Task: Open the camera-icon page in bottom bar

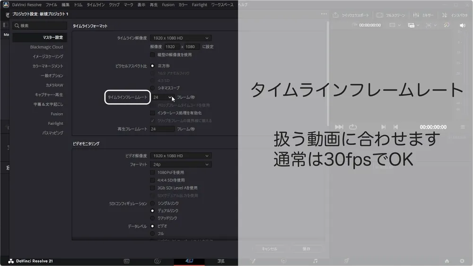Action: click(158, 261)
